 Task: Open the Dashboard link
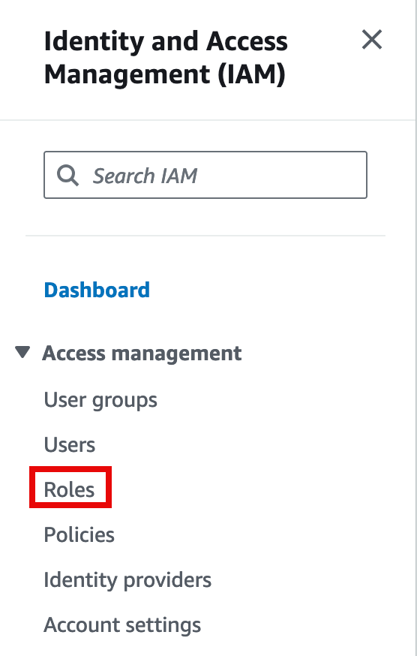point(97,290)
